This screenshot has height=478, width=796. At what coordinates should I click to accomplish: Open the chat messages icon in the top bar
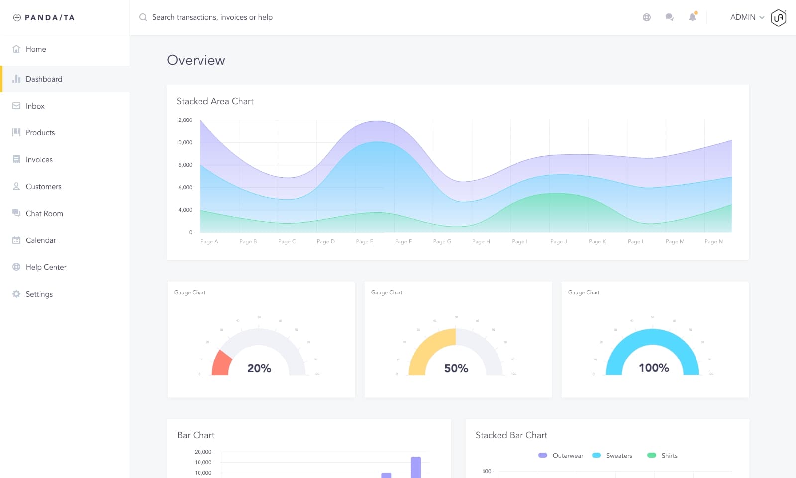pos(669,17)
